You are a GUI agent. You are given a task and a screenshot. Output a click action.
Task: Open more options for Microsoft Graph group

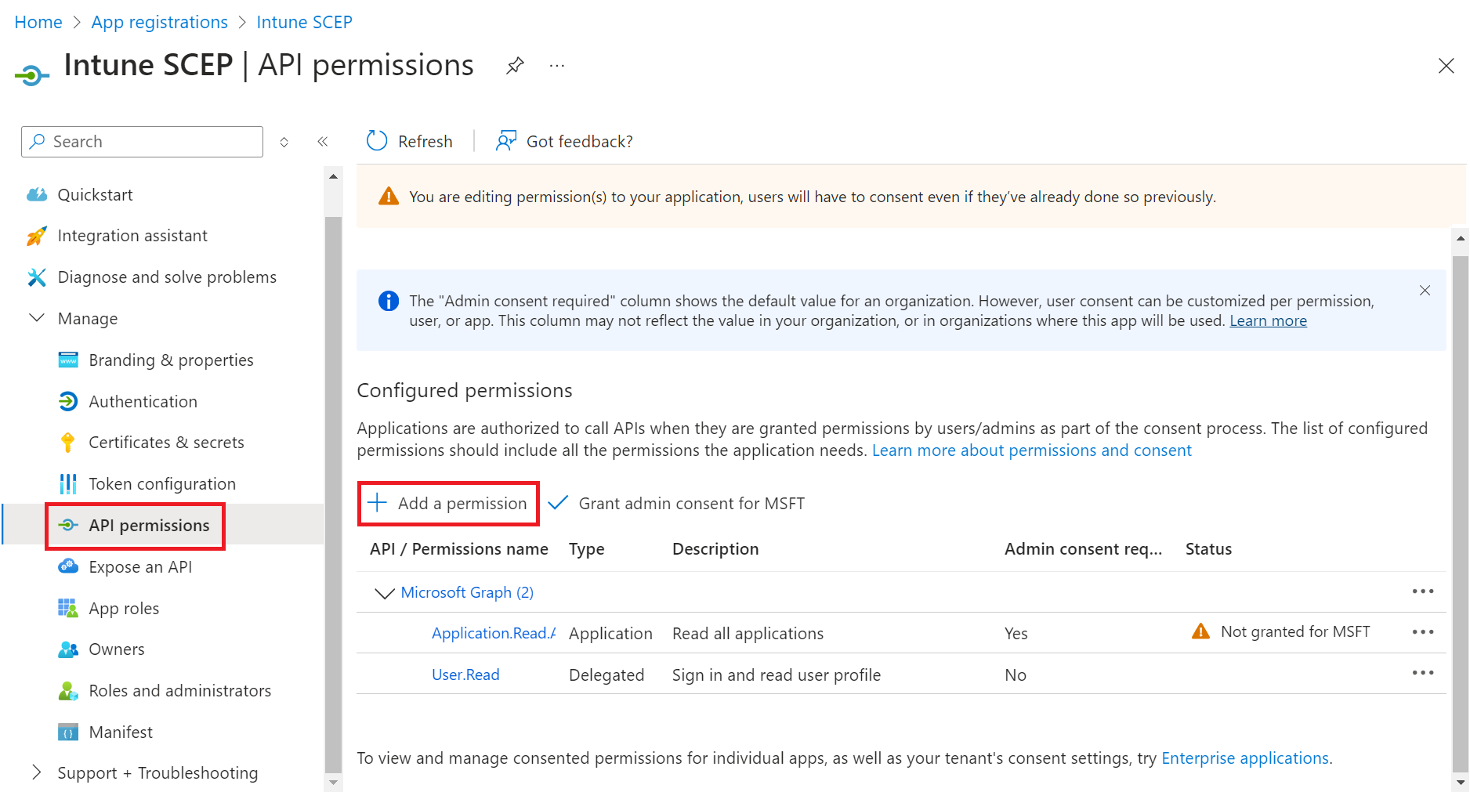(x=1422, y=591)
